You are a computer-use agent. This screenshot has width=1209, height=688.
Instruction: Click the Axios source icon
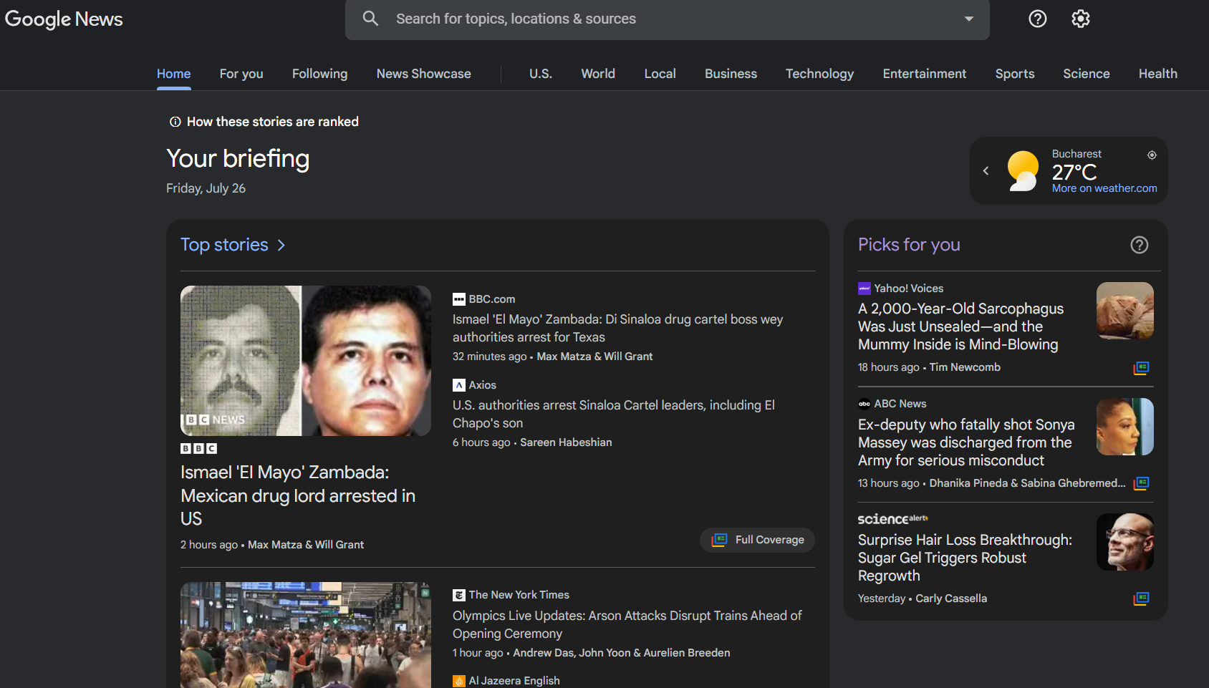[459, 385]
